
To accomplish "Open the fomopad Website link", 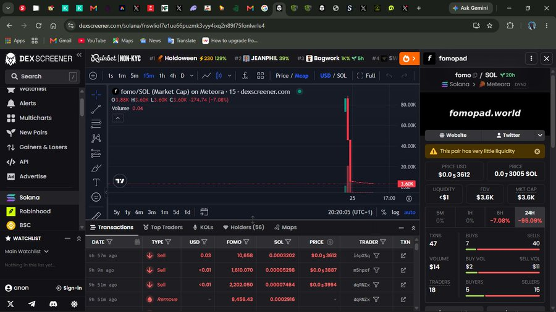I will pos(453,135).
